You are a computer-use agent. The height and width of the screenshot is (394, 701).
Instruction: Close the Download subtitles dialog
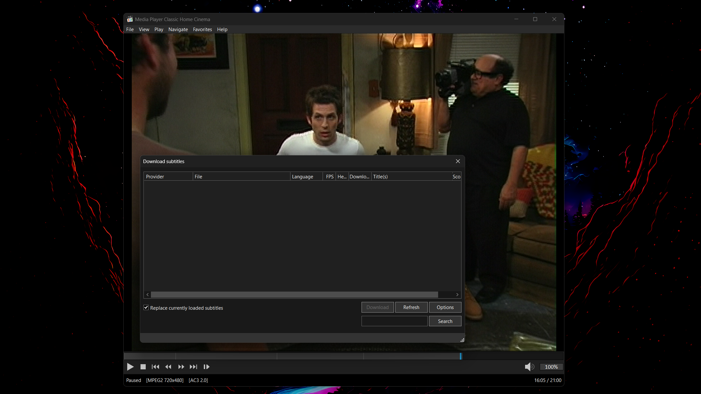pyautogui.click(x=458, y=161)
